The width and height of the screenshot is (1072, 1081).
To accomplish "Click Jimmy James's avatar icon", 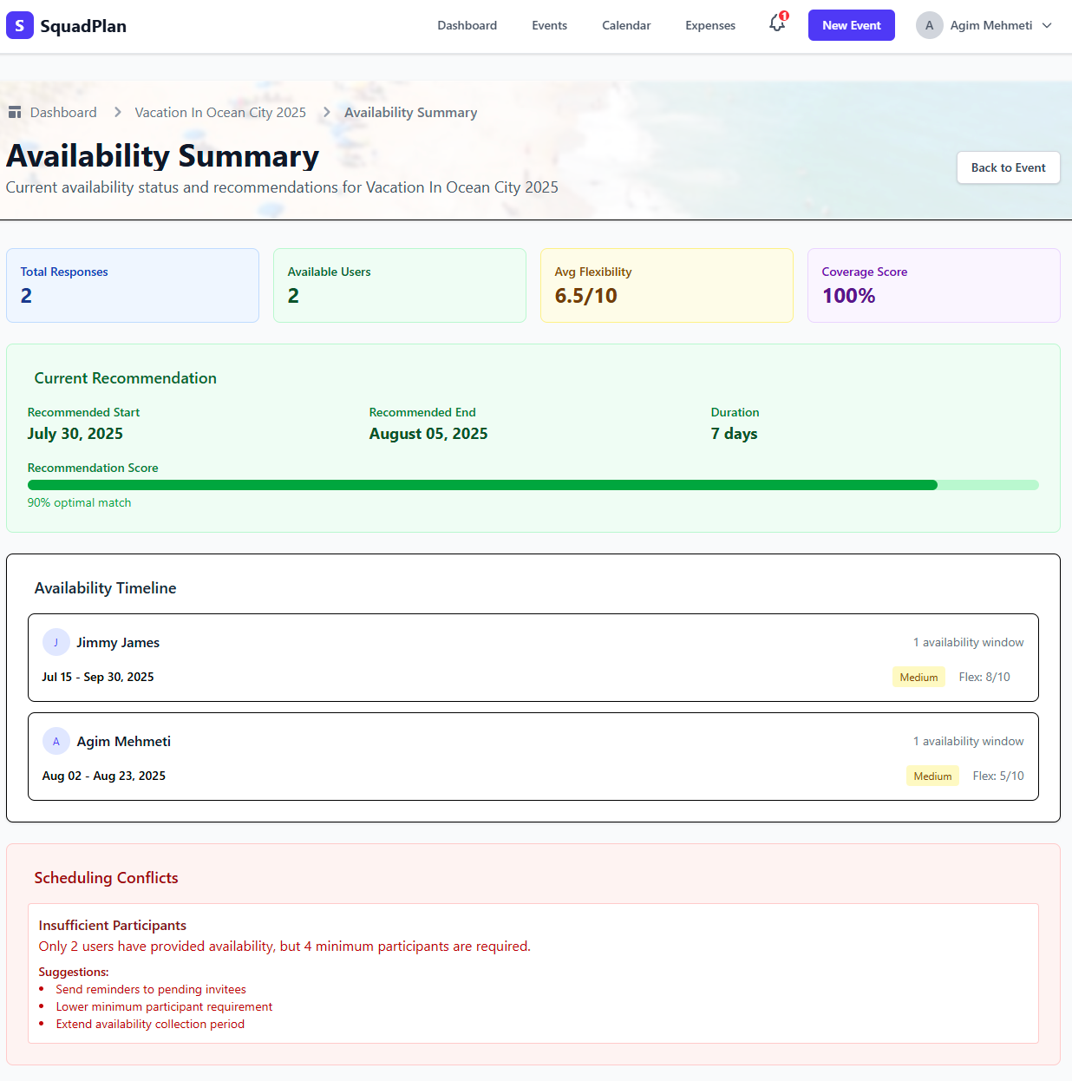I will (x=56, y=642).
